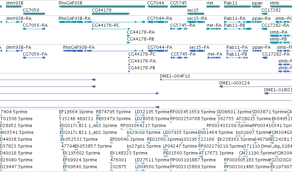Open EST bs29c09.5prime
Screen dimensions: 292x172
[144, 133]
